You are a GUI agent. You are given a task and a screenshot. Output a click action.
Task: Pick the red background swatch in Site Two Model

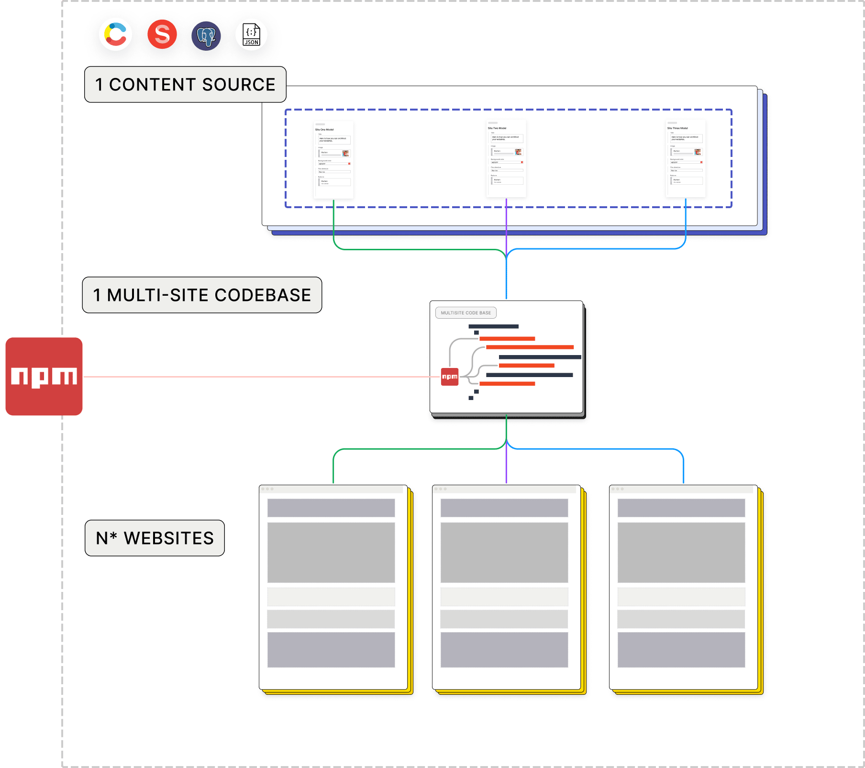click(522, 162)
